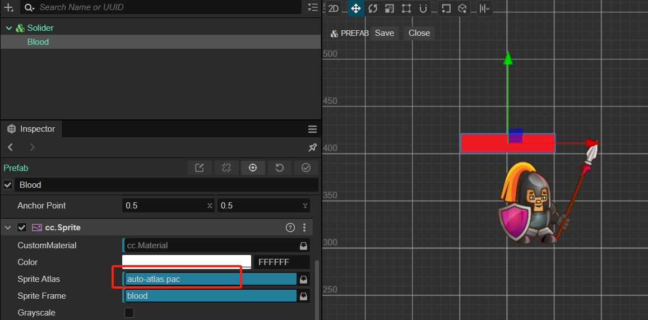Select the Blood node in hierarchy
Image resolution: width=648 pixels, height=320 pixels.
click(38, 42)
